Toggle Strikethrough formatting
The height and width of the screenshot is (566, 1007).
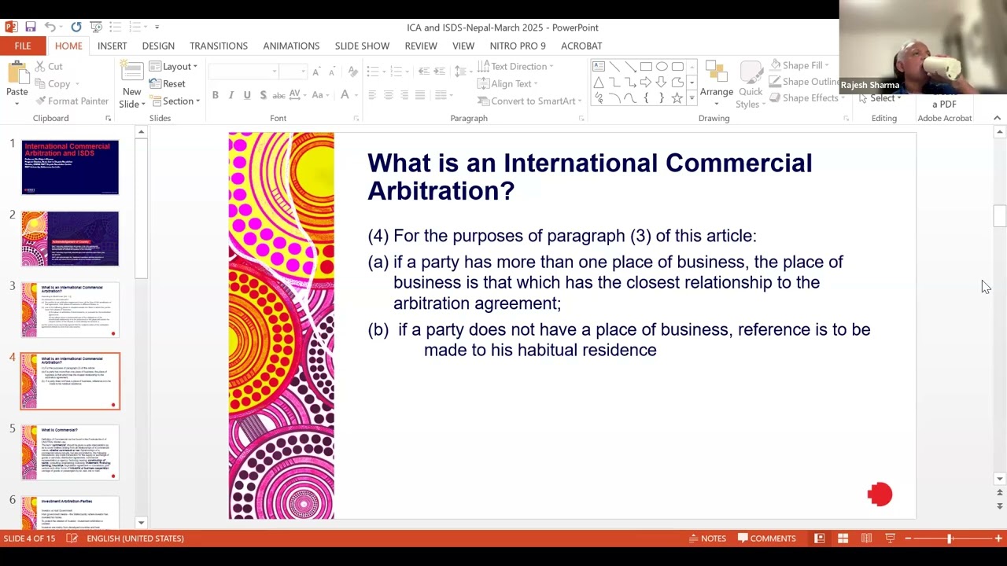(x=278, y=95)
